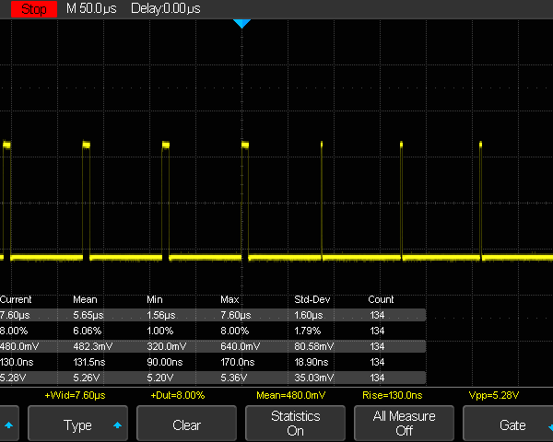Select the Delay:0.00µs readout
The height and width of the screenshot is (442, 553).
167,8
